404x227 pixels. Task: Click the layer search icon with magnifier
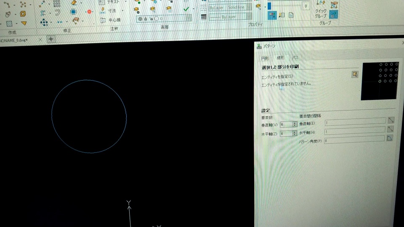click(x=152, y=10)
